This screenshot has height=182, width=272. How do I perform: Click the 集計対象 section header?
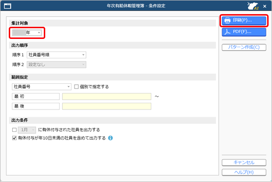click(112, 23)
